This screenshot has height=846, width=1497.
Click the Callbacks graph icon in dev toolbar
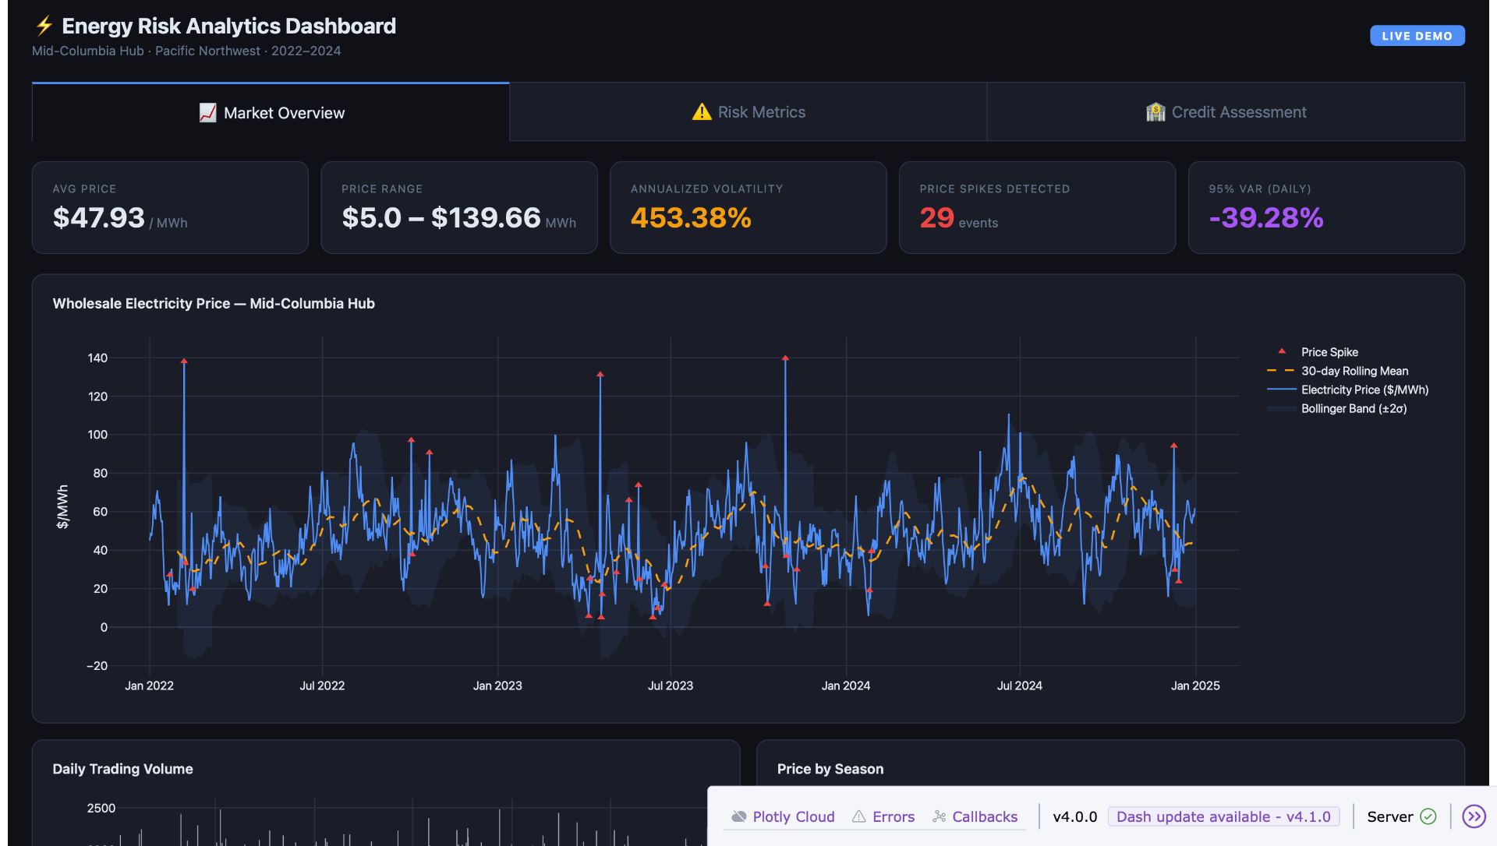click(x=939, y=816)
